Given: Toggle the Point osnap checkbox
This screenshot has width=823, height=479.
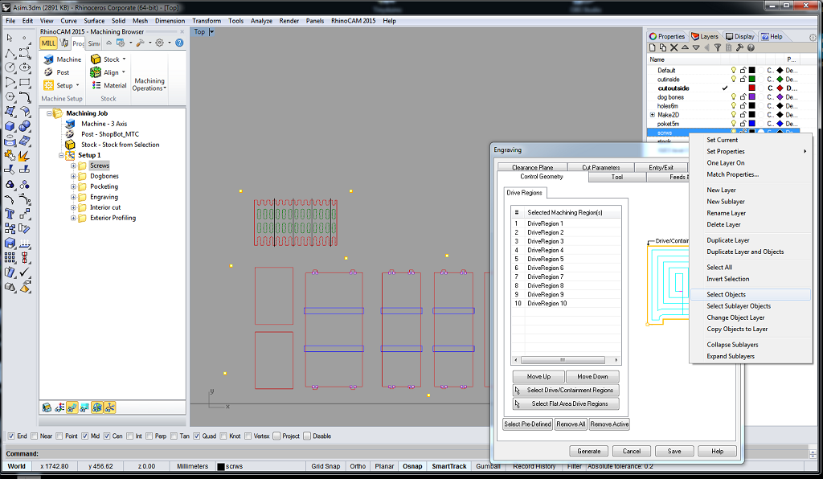Looking at the screenshot, I should click(x=59, y=436).
